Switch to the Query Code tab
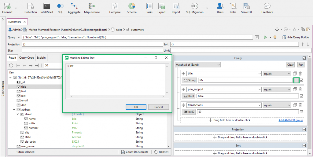 26,58
